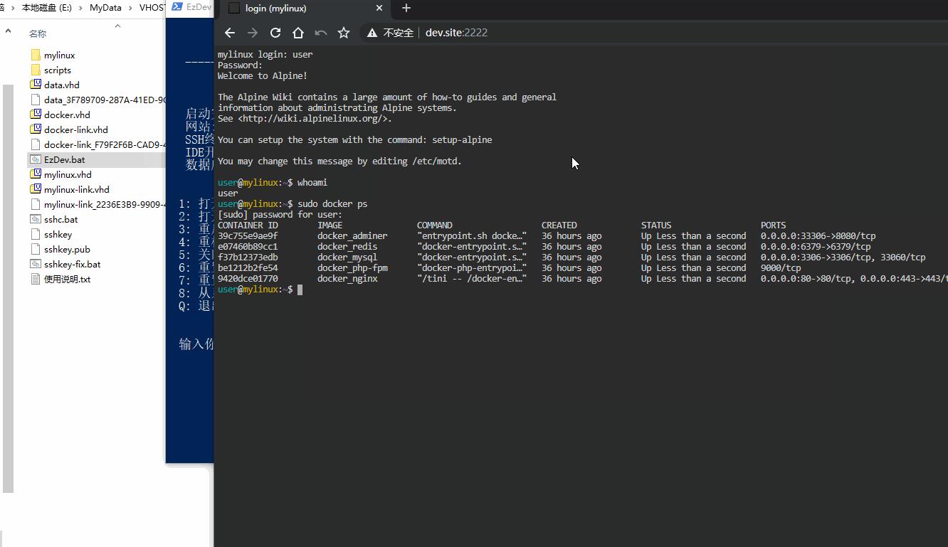
Task: Click the CONTAINER ID column heading
Action: pos(248,225)
